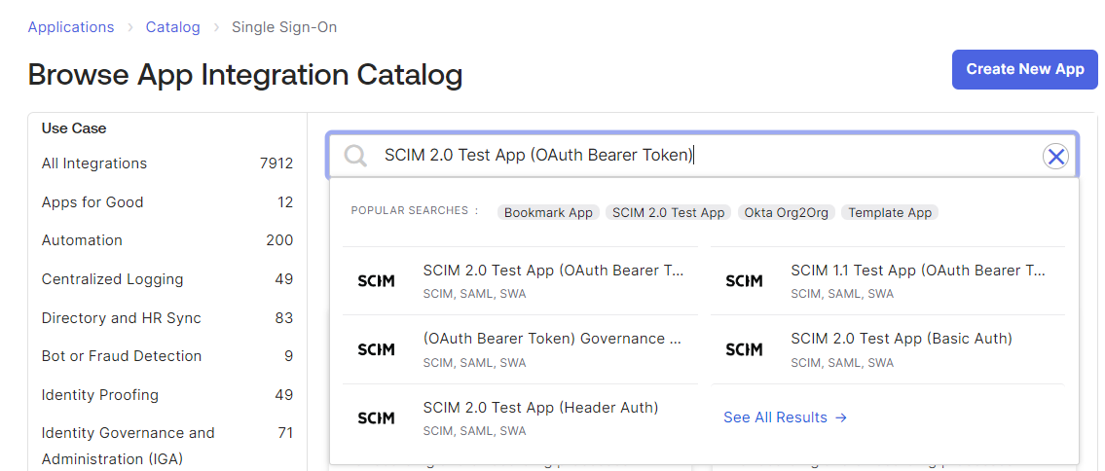This screenshot has height=471, width=1105.
Task: Click SCIM logo of SCIM 1.1 Test App result
Action: pyautogui.click(x=744, y=281)
